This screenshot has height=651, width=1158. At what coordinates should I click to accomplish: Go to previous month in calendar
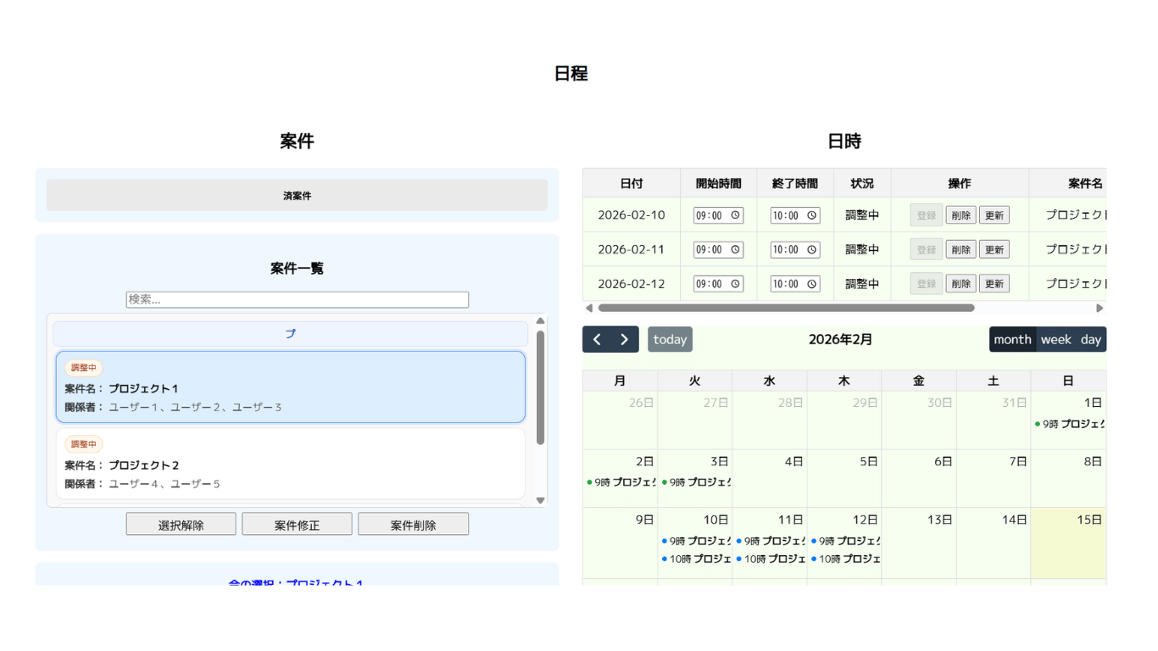[x=597, y=340]
